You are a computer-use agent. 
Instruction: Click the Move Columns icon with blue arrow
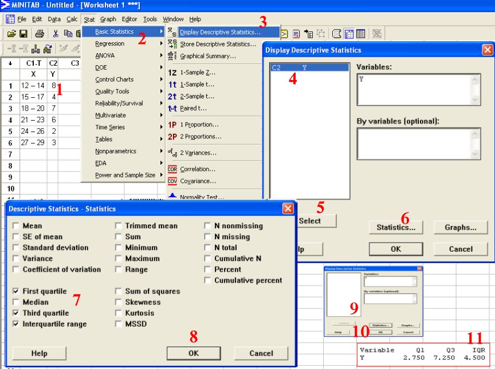(x=48, y=49)
